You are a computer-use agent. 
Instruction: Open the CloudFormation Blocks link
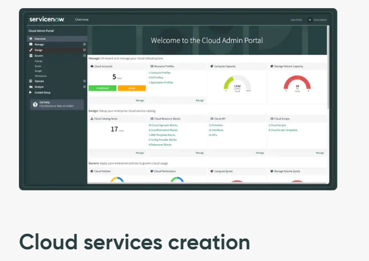point(163,130)
